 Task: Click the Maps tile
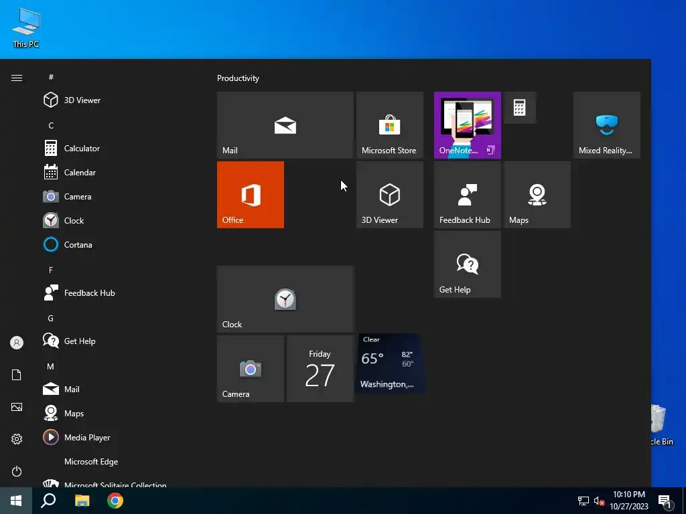(537, 195)
